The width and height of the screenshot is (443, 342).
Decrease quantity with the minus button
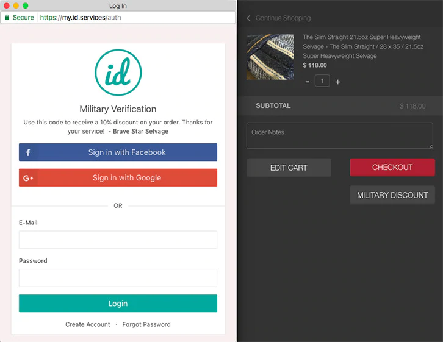coord(308,82)
